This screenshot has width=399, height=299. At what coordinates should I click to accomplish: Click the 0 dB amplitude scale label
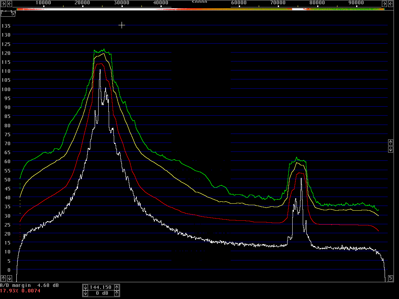click(x=9, y=270)
